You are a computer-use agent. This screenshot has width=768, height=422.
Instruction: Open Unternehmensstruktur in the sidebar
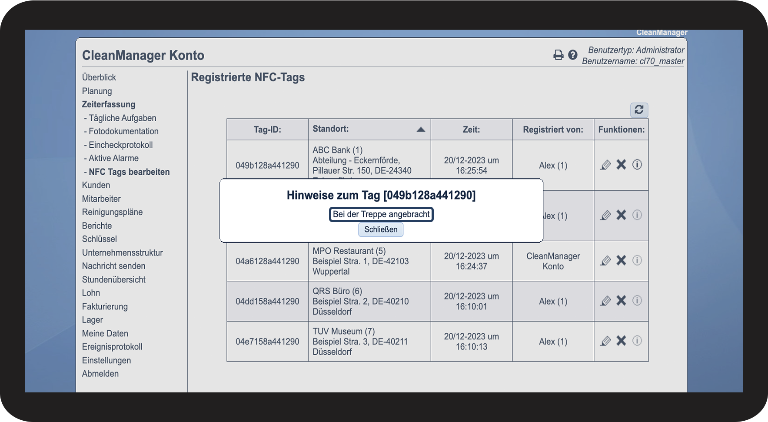pos(123,253)
